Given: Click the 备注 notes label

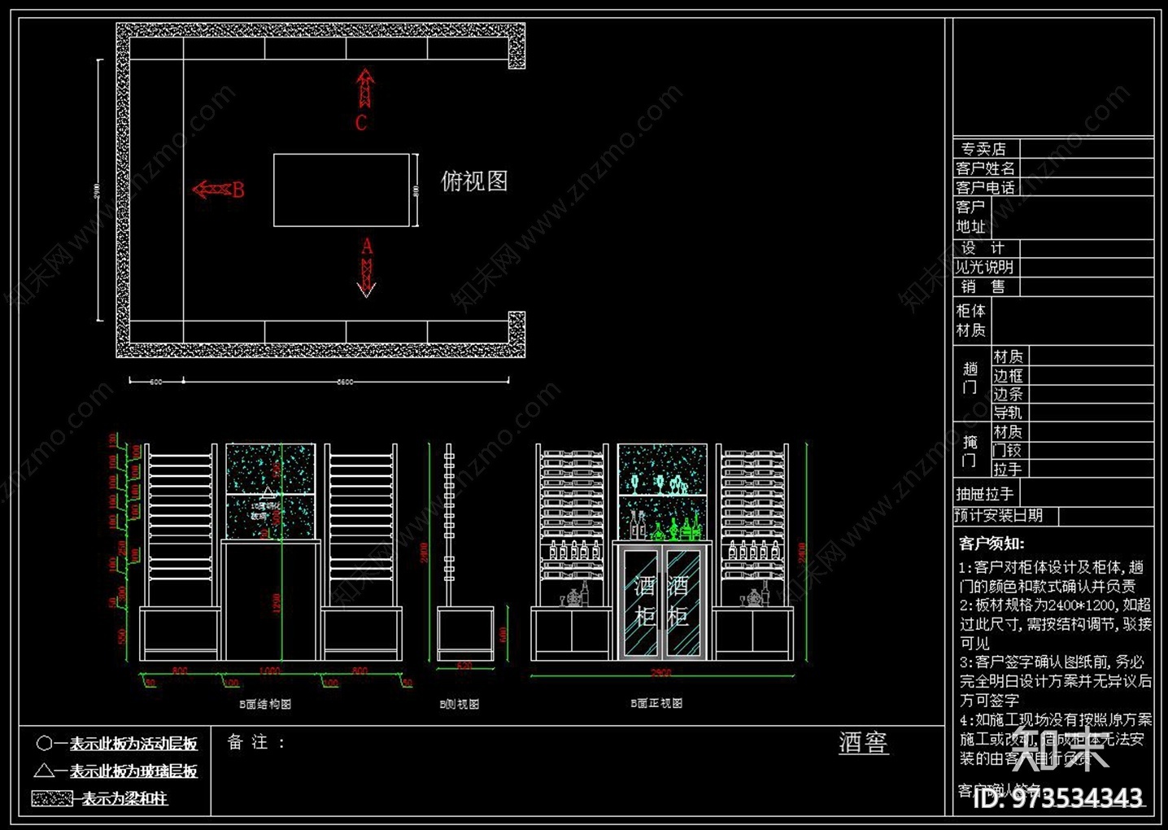Looking at the screenshot, I should [255, 742].
